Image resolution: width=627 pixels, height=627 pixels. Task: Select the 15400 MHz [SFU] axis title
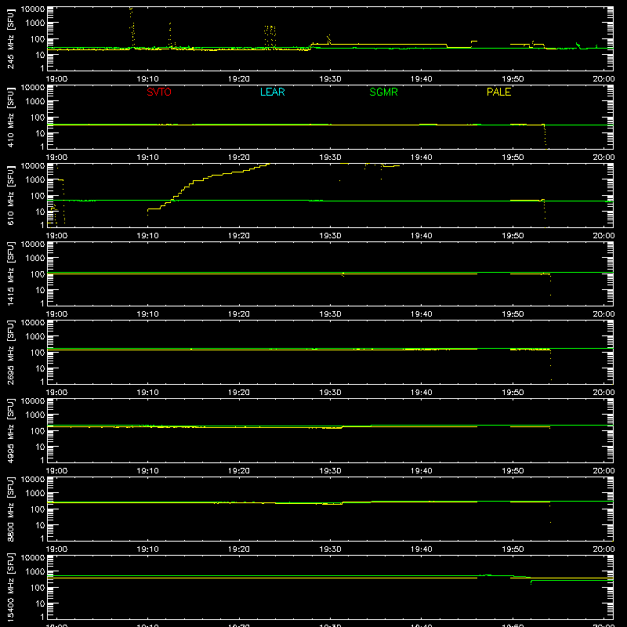click(11, 587)
